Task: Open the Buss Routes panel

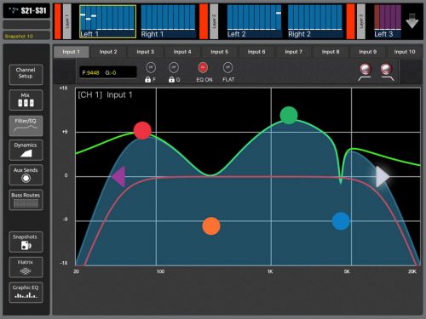Action: point(26,200)
